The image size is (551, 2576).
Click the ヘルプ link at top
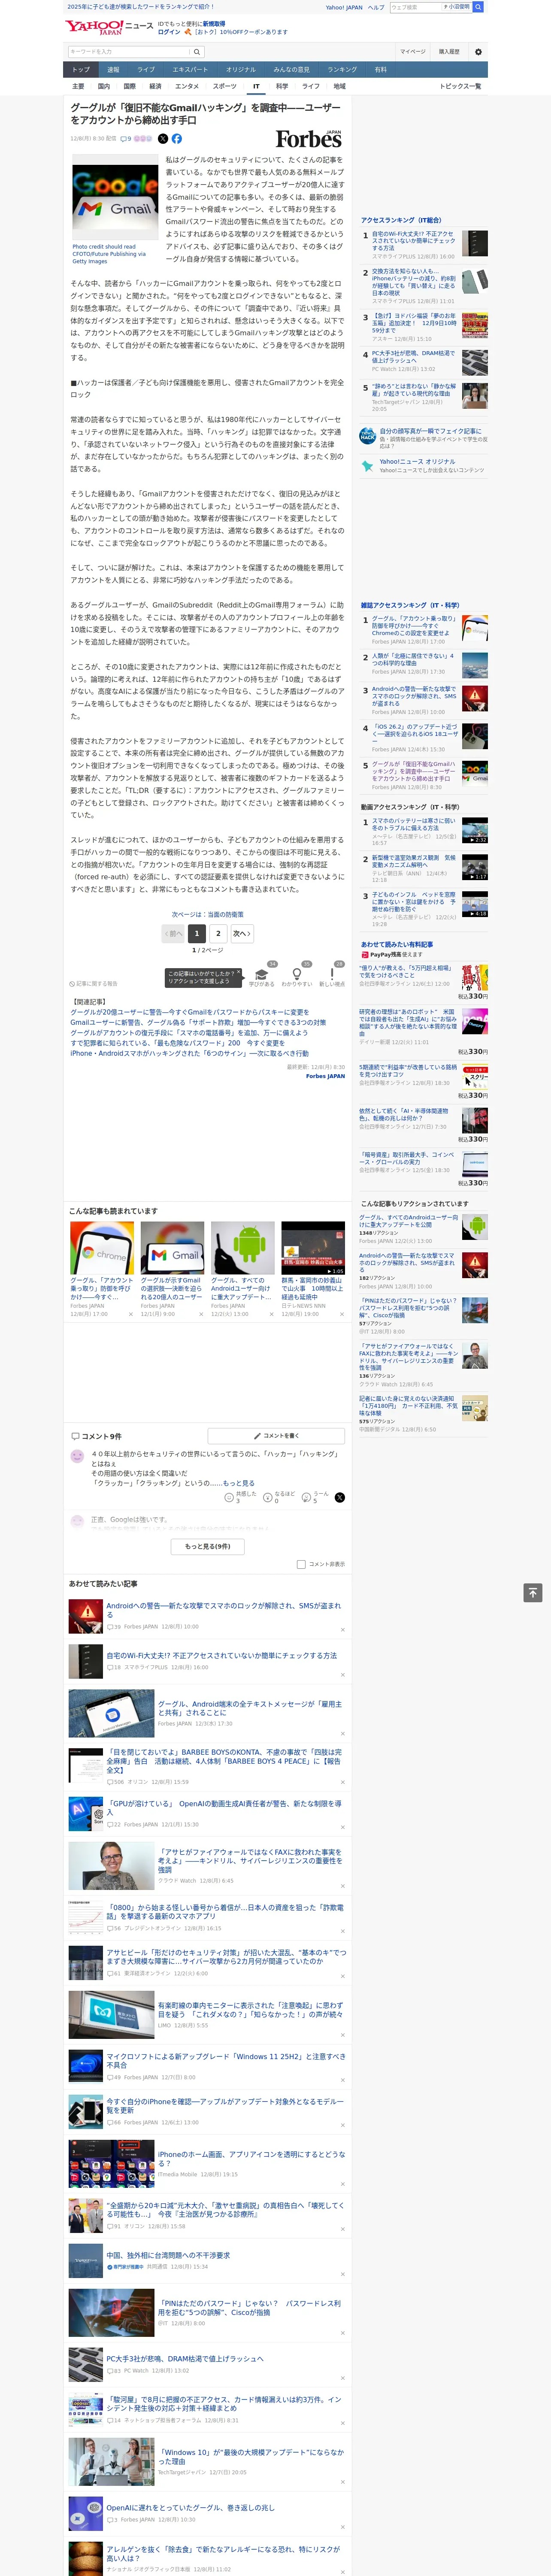(375, 7)
